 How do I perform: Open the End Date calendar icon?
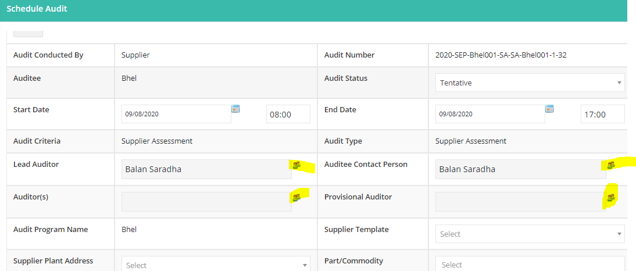pos(549,108)
